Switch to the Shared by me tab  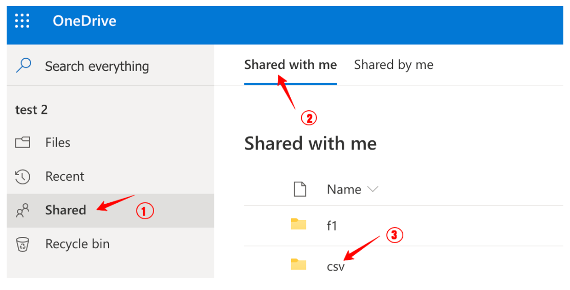pyautogui.click(x=393, y=65)
